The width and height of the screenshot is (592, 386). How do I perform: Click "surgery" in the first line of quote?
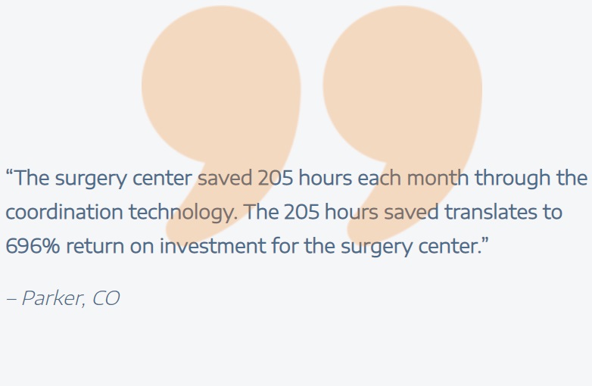(x=91, y=179)
